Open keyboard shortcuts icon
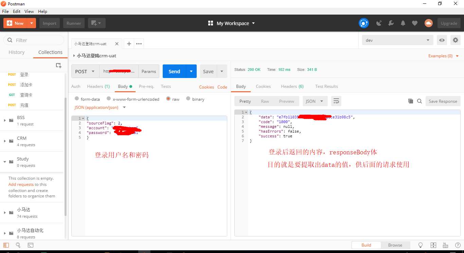The width and height of the screenshot is (464, 253). tap(445, 245)
